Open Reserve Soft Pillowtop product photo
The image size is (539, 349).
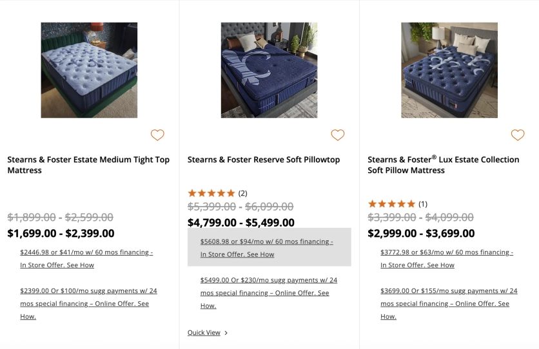point(269,70)
